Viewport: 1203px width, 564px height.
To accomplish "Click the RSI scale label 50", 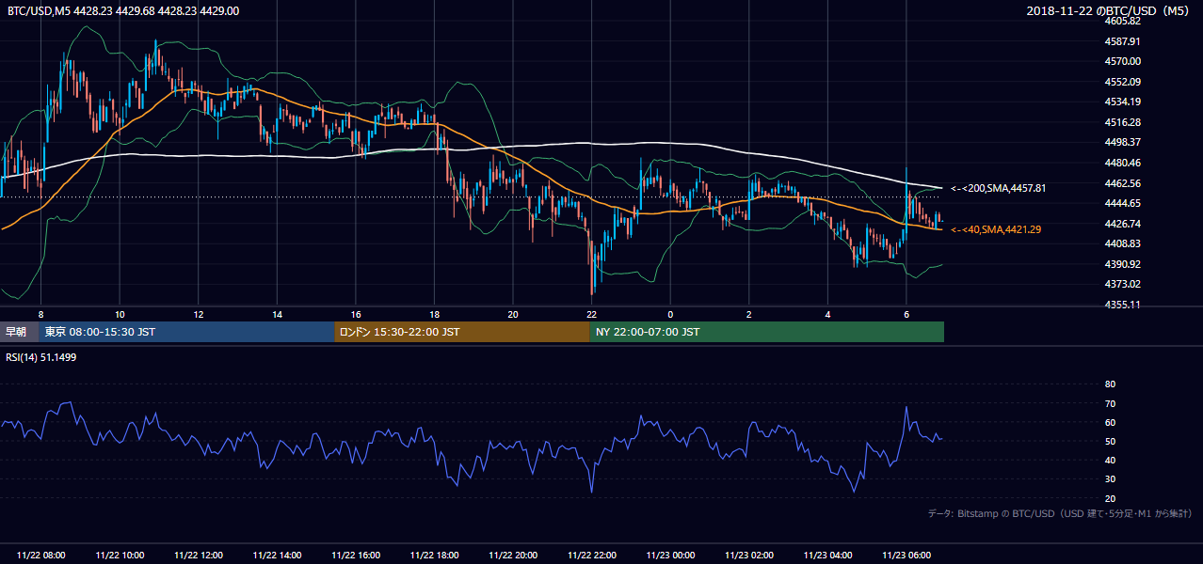I will pos(1110,441).
